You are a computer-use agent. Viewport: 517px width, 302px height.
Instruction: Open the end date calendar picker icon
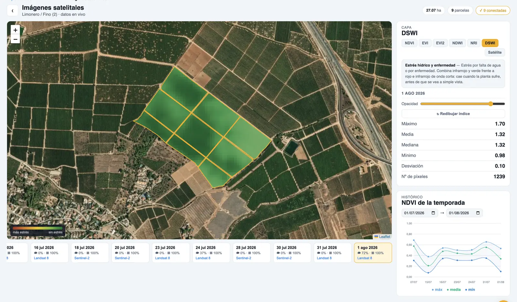(x=478, y=213)
